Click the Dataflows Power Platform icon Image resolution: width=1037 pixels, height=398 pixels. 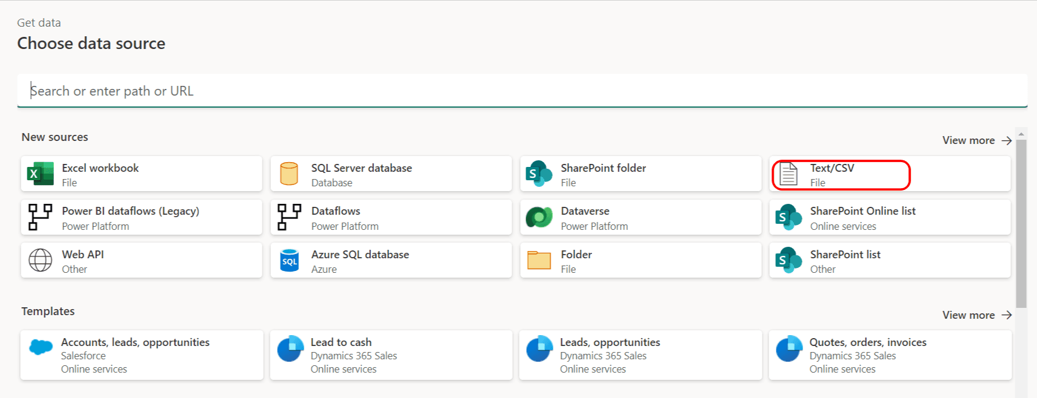tap(289, 217)
